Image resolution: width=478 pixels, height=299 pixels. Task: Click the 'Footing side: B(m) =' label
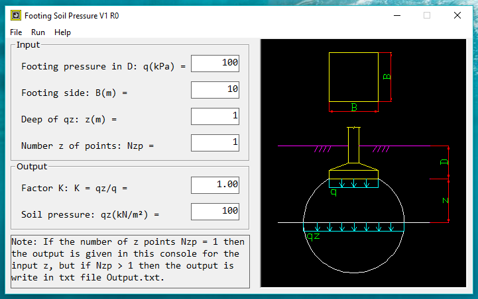coord(74,93)
